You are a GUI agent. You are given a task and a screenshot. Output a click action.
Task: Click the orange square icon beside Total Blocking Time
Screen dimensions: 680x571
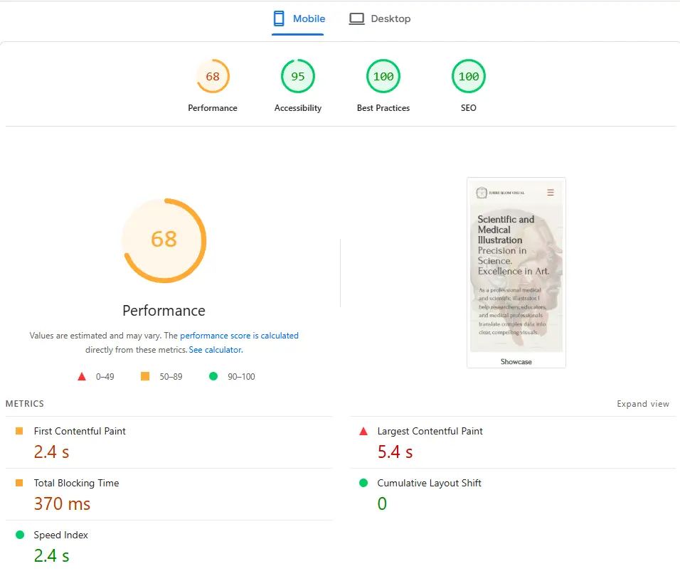pyautogui.click(x=21, y=483)
